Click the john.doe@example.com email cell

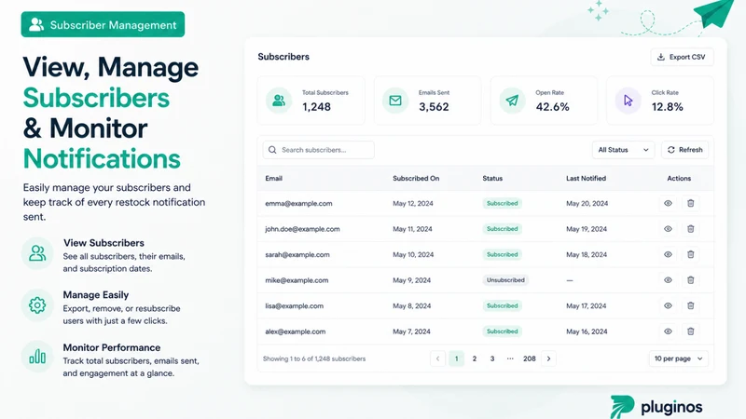tap(302, 229)
